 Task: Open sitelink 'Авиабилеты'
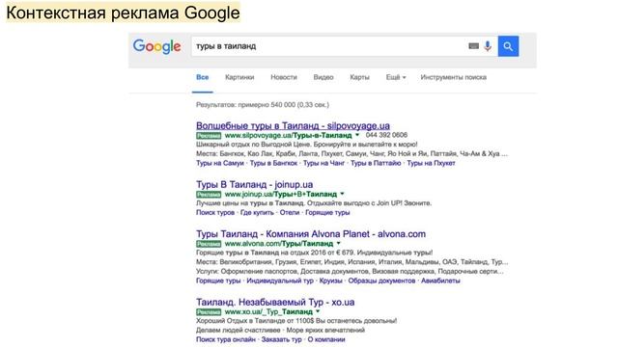[x=440, y=280]
